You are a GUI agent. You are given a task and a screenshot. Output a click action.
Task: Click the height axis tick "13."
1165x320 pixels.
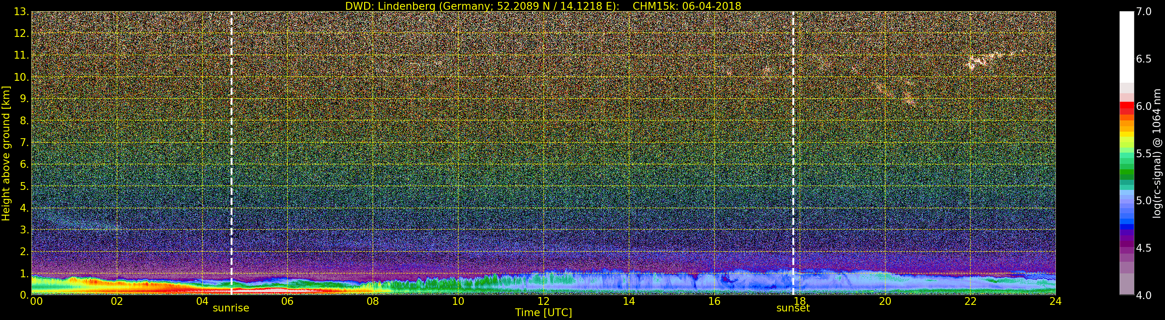21,12
